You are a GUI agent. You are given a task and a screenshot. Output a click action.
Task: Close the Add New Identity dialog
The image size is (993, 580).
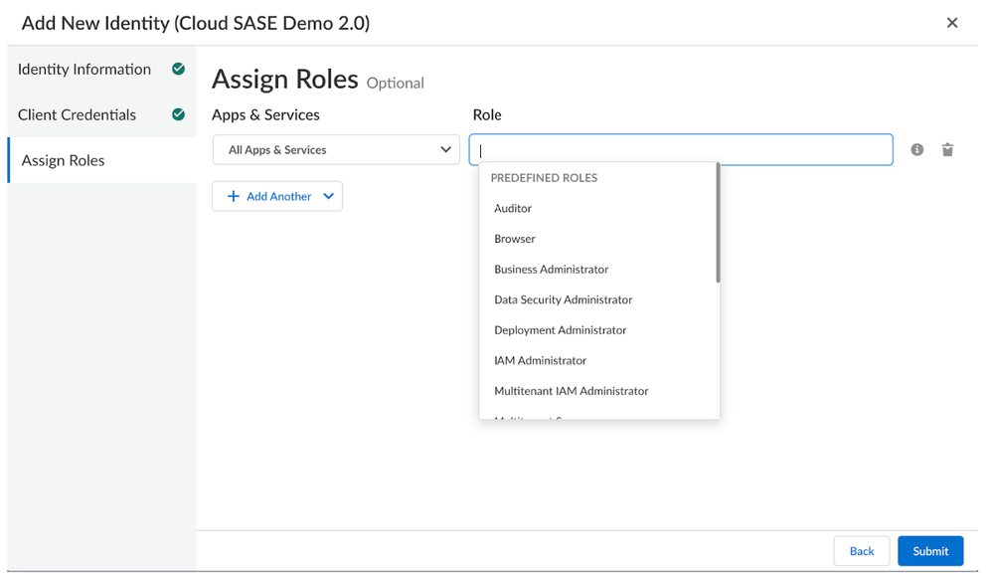951,23
